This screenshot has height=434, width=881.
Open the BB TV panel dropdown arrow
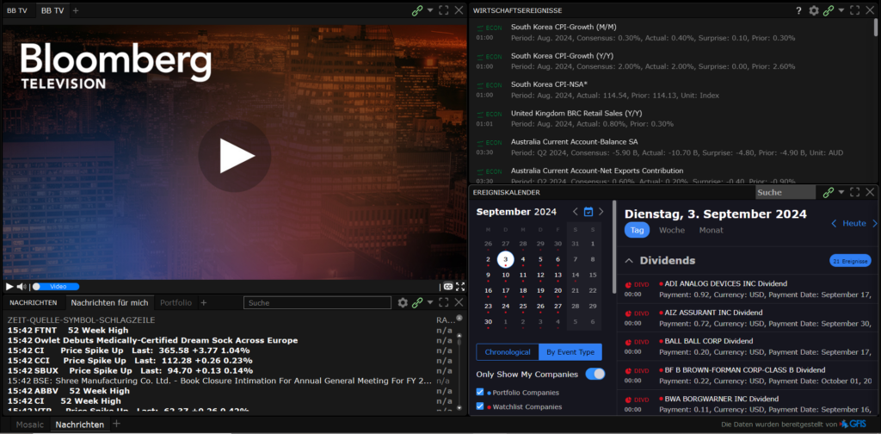click(430, 10)
